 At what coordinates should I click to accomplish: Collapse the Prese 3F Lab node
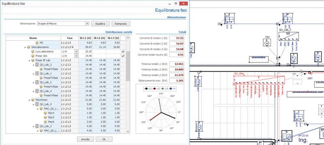30,60
